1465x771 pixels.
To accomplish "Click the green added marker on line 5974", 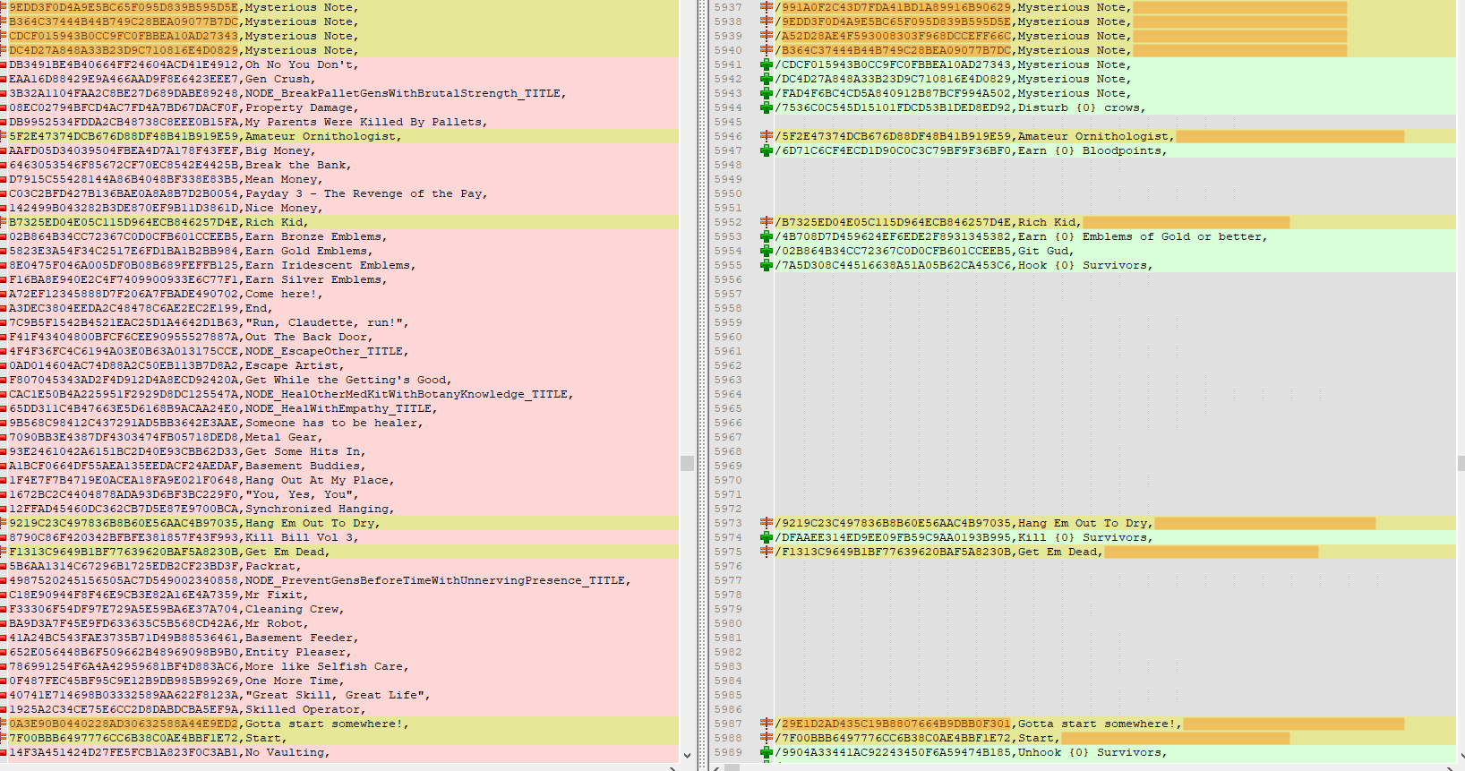I will pos(767,537).
